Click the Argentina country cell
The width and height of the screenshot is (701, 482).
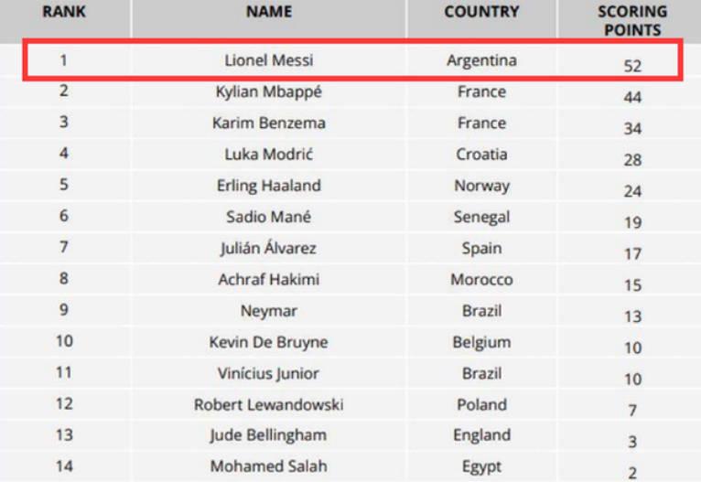[481, 61]
